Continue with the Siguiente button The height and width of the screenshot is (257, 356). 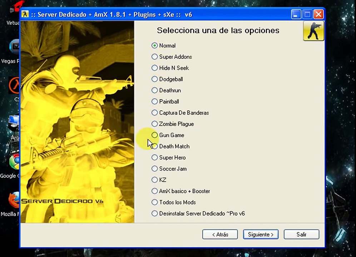click(261, 234)
